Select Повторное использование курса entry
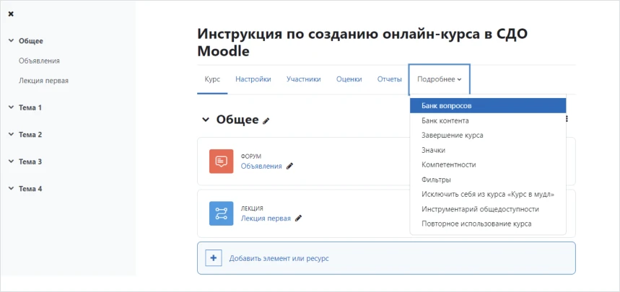The image size is (620, 292). [488, 224]
